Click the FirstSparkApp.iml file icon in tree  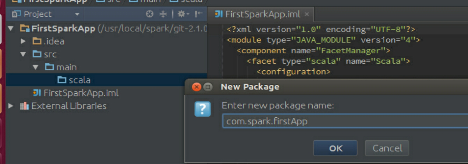37,93
